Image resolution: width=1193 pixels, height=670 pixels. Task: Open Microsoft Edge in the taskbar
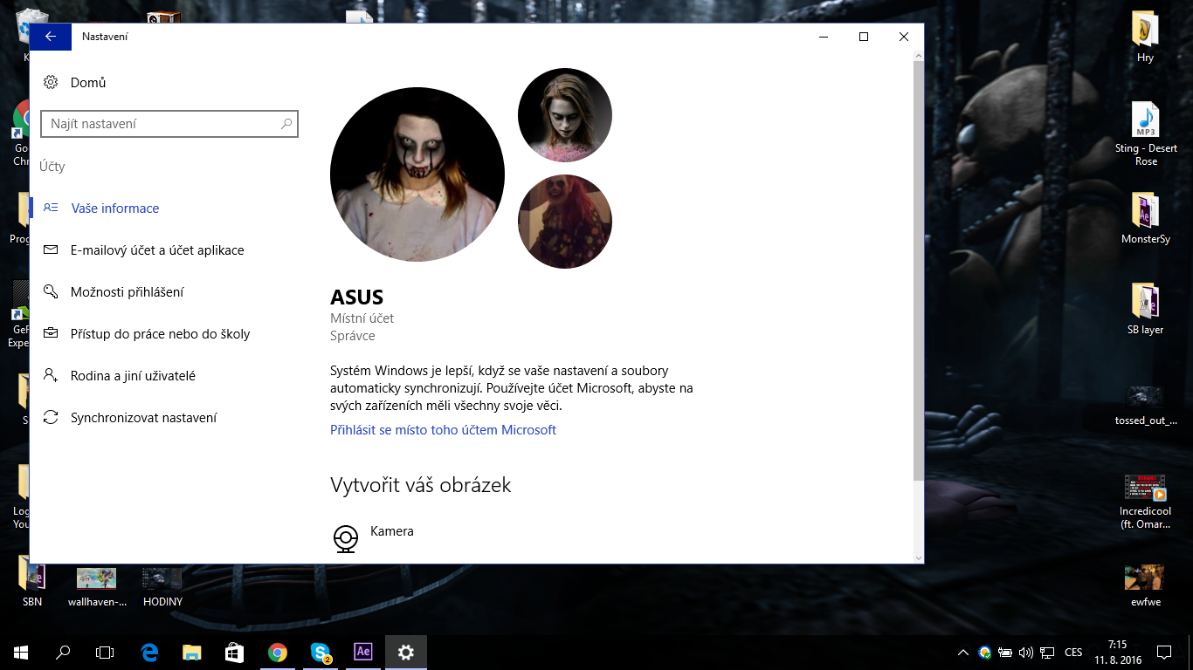[149, 652]
